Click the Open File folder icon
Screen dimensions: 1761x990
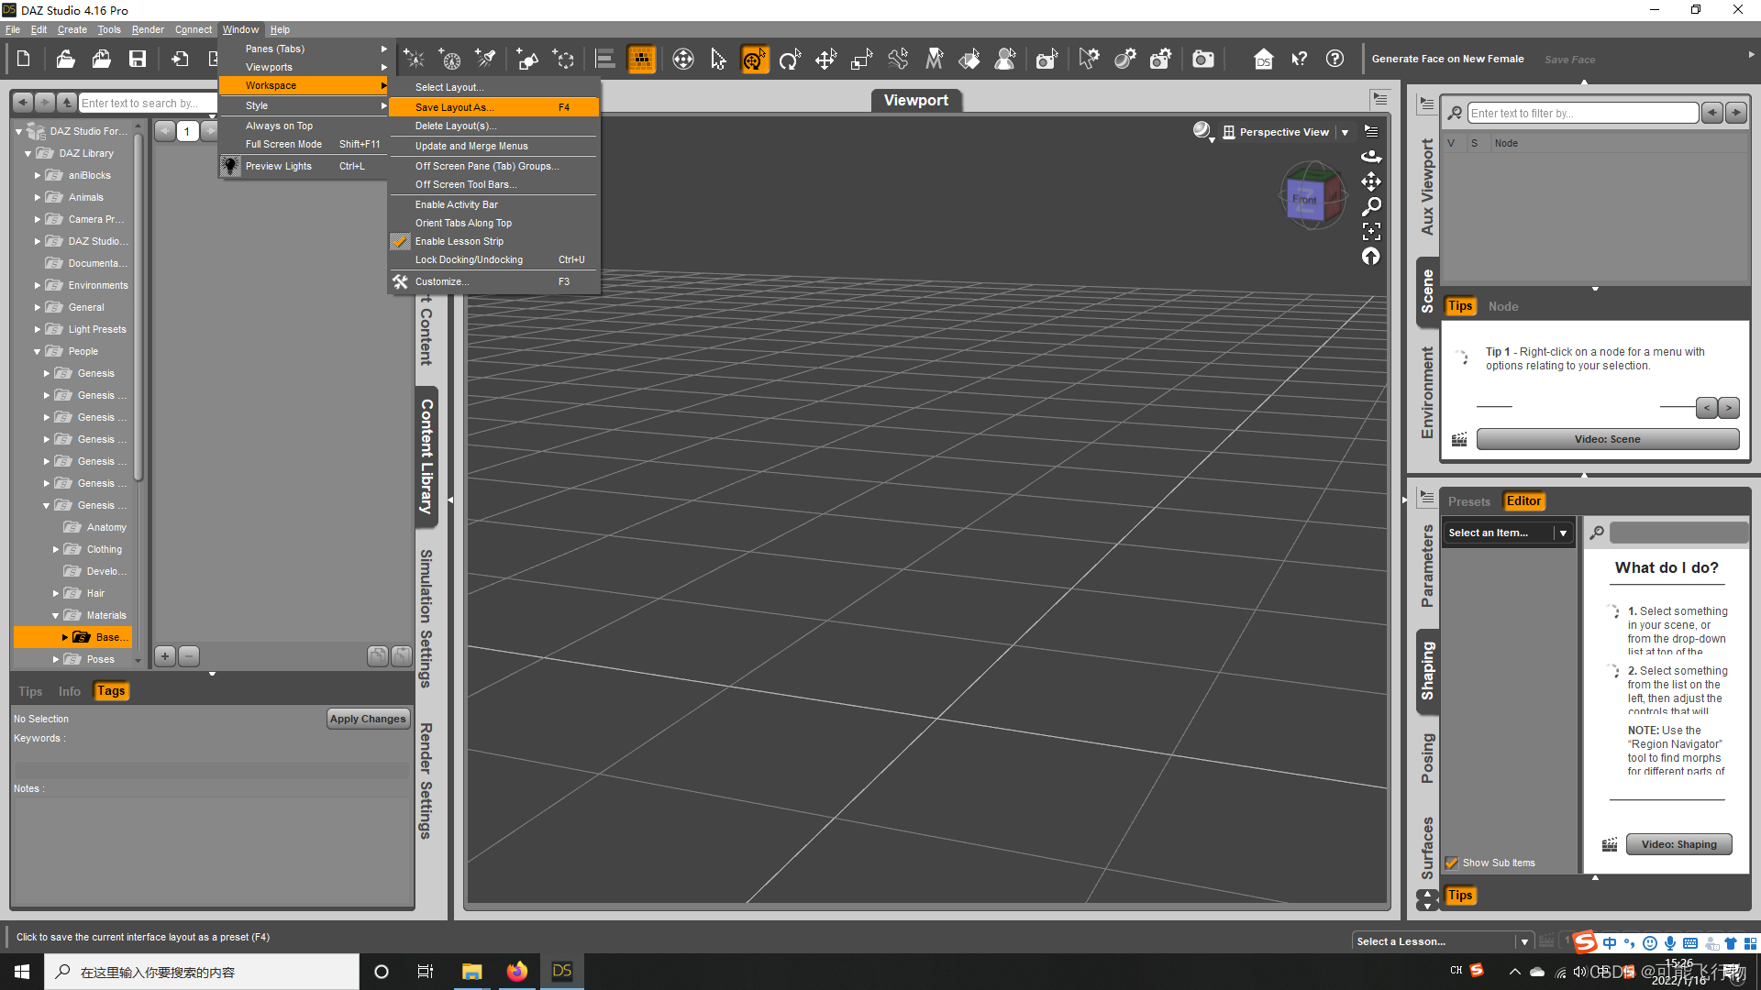65,60
